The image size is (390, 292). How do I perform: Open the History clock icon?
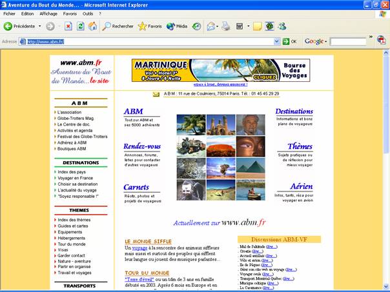point(196,26)
